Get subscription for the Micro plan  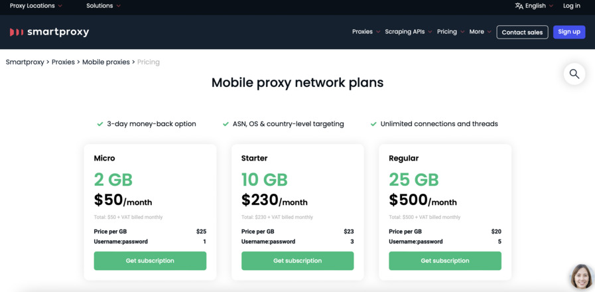coord(150,261)
